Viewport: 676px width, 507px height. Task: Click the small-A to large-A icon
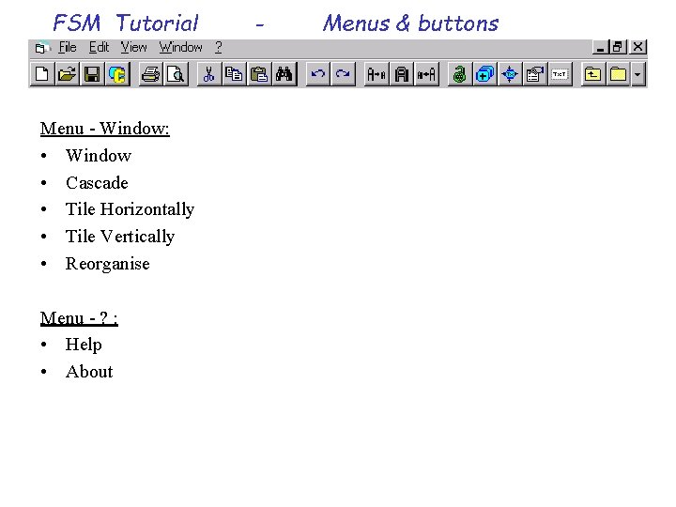click(426, 74)
